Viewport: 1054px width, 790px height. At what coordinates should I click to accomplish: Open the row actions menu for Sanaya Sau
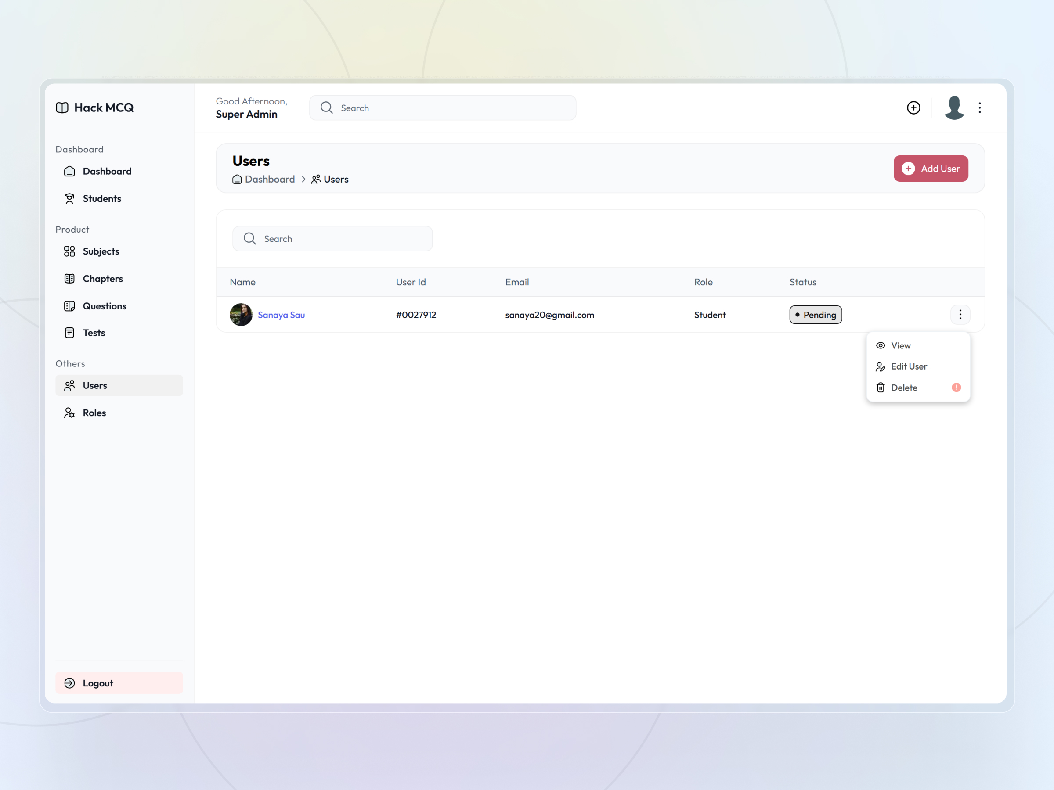point(960,314)
